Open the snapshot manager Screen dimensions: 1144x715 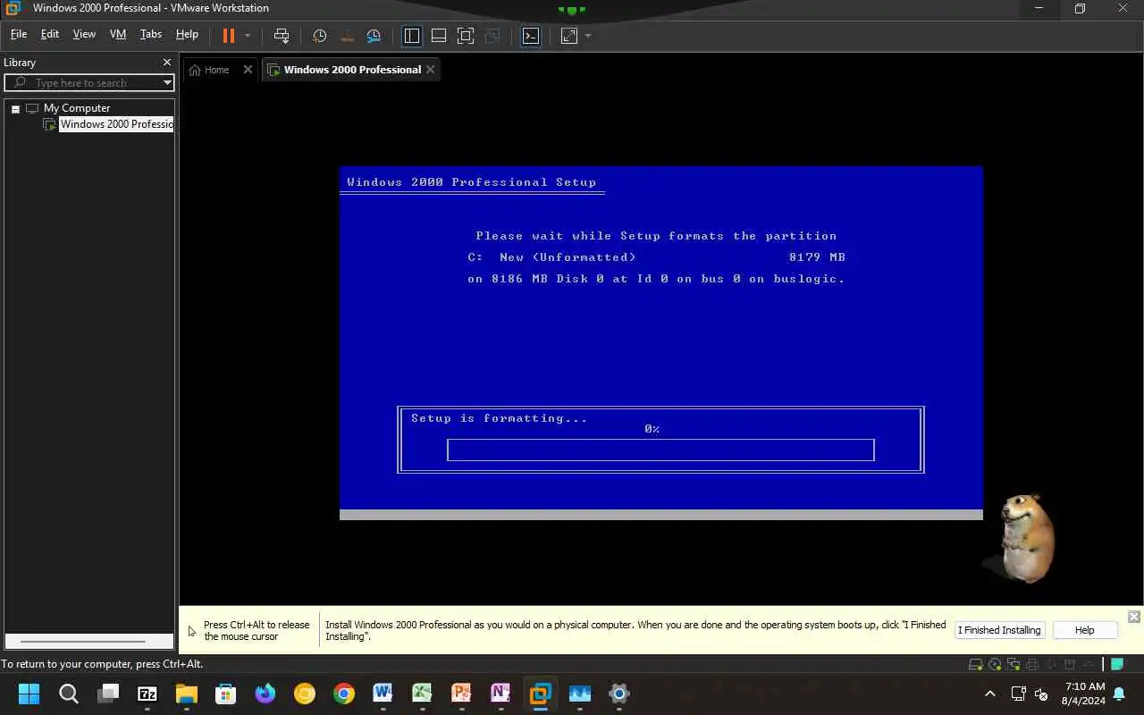point(374,36)
